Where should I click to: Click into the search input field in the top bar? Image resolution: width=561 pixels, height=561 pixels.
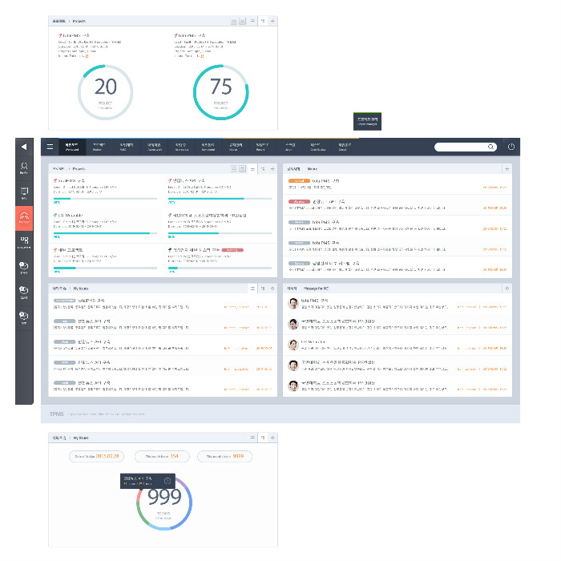point(461,147)
